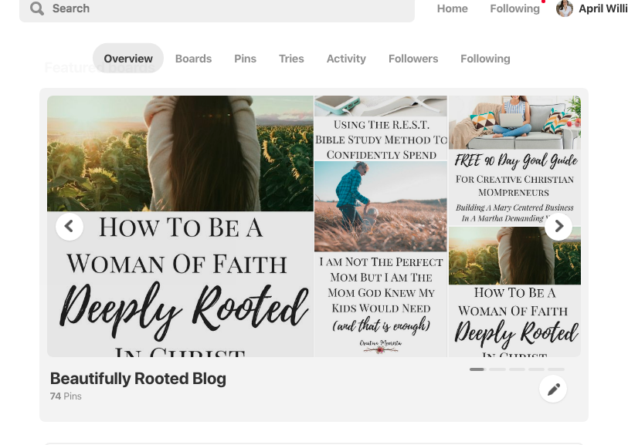The width and height of the screenshot is (628, 445).
Task: Switch to the Boards tab
Action: 193,59
